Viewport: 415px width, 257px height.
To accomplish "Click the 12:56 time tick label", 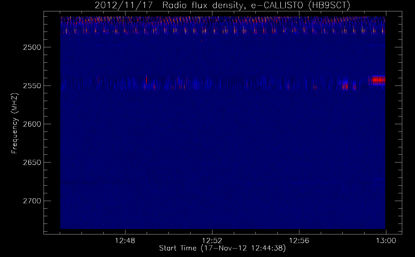I will (x=299, y=241).
